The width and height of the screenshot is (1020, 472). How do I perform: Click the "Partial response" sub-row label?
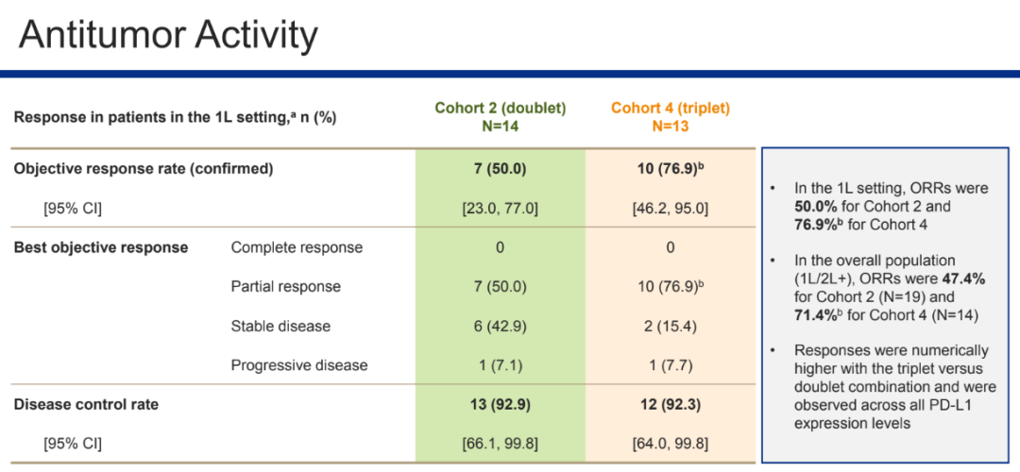(286, 286)
